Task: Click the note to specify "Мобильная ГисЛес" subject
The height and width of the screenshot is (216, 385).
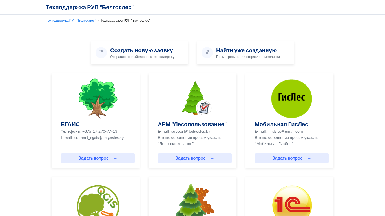Action: [x=286, y=141]
